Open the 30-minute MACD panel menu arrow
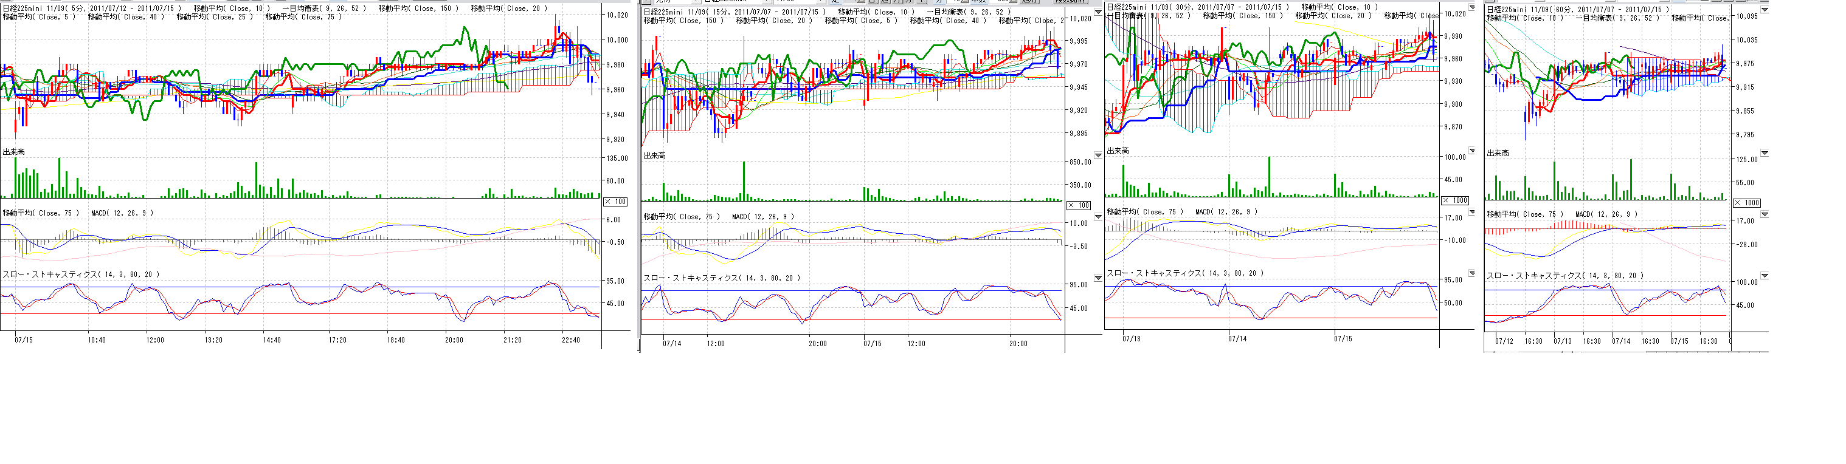Image resolution: width=1846 pixels, height=464 pixels. pos(1472,212)
